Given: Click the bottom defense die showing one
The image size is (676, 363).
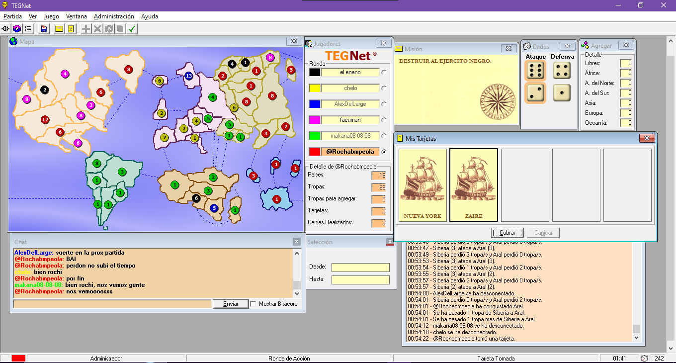Looking at the screenshot, I should [562, 92].
